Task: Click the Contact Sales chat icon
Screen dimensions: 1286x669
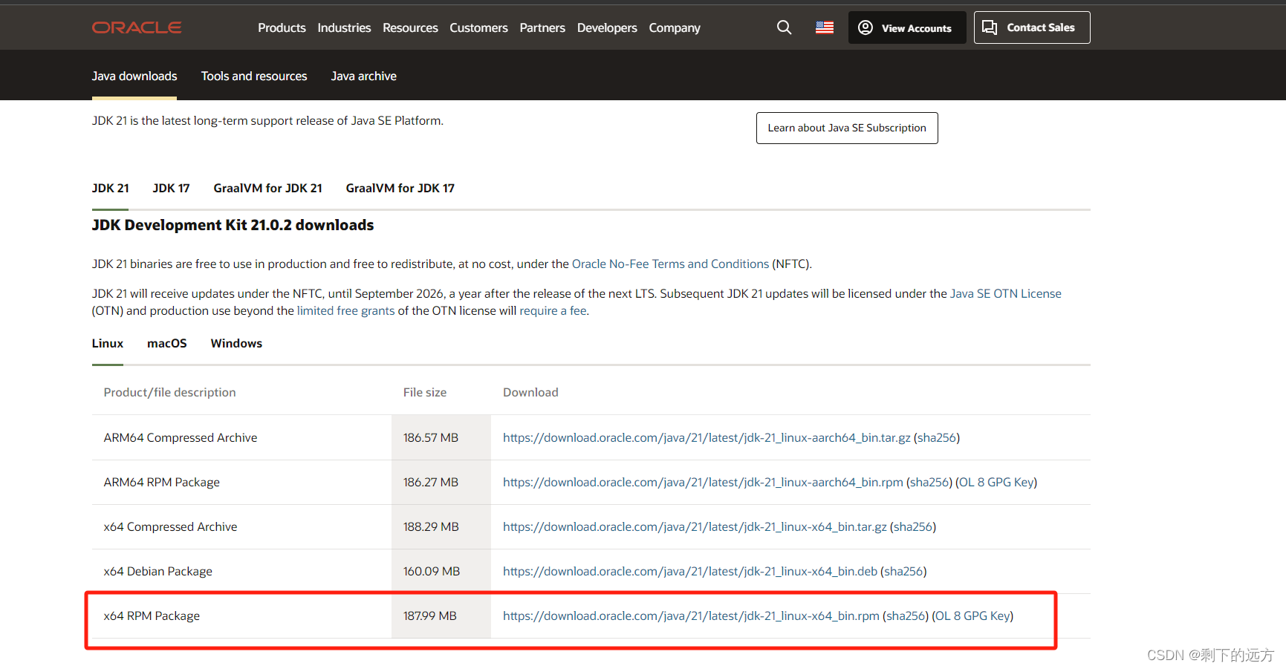Action: click(x=989, y=27)
